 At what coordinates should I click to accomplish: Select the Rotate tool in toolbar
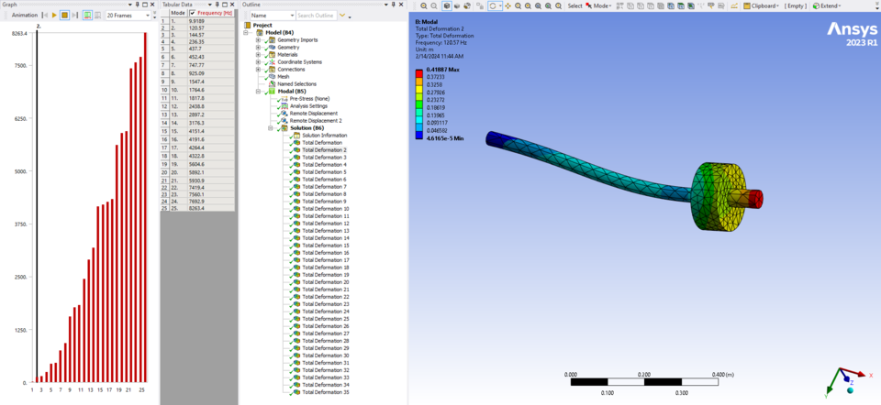pos(494,5)
